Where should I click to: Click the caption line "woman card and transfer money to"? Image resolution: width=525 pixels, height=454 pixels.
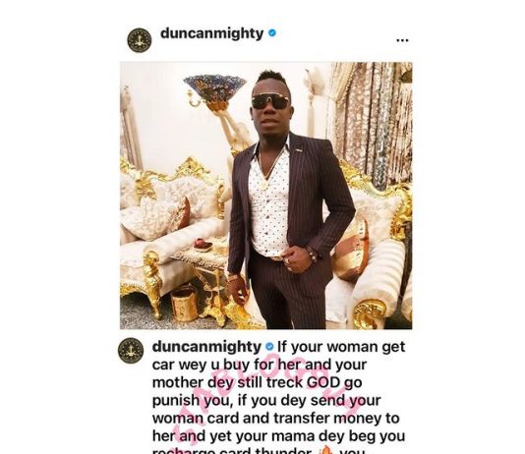[x=276, y=419]
